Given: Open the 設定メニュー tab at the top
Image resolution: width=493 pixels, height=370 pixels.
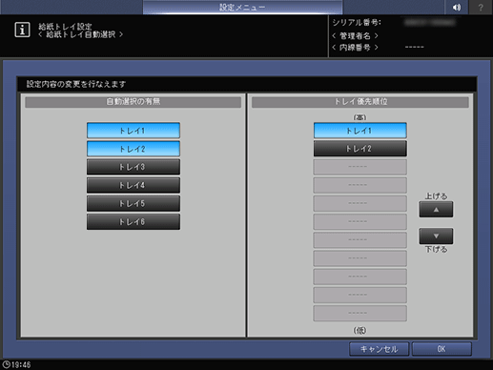Looking at the screenshot, I should (x=242, y=7).
